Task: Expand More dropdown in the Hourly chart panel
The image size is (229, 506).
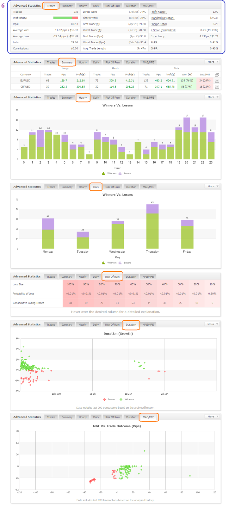Action: [213, 97]
